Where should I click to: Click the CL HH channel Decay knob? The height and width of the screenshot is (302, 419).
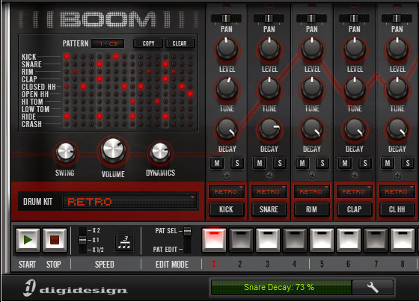(x=397, y=129)
